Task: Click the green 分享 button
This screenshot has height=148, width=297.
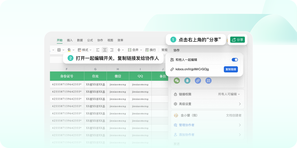Action: coord(237,40)
